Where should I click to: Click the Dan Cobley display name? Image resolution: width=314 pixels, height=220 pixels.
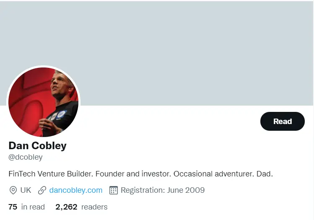(x=37, y=146)
